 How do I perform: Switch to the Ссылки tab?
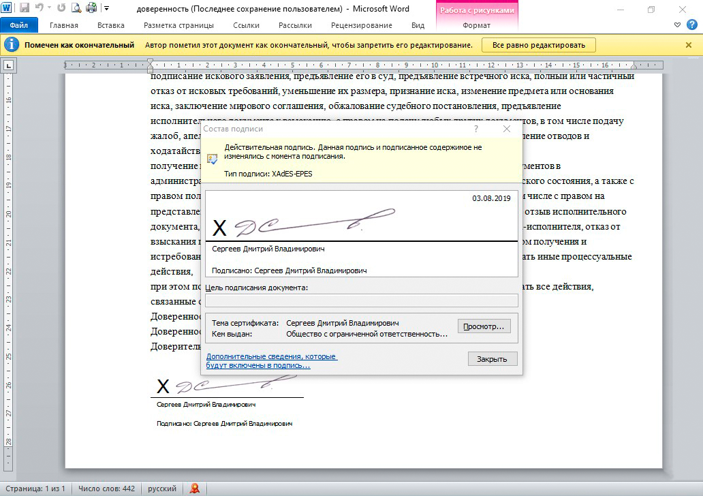pos(246,25)
